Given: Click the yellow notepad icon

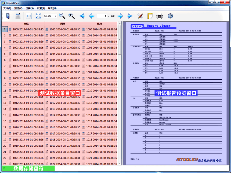Looking at the screenshot, I should coord(150,16).
